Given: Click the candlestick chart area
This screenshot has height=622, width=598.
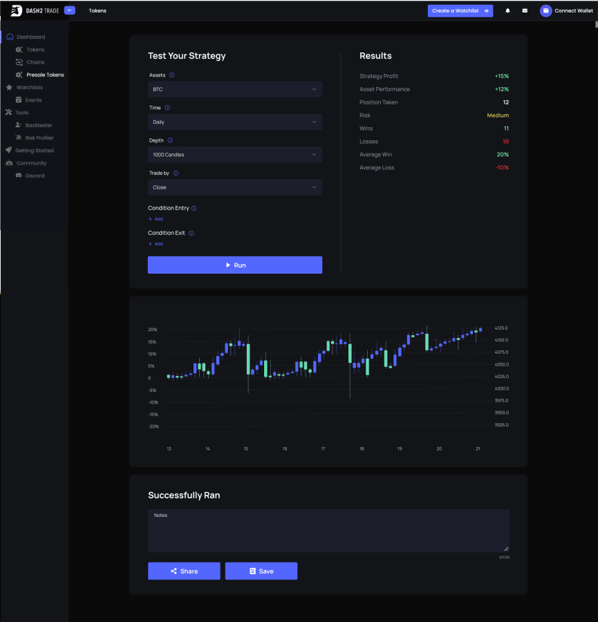Looking at the screenshot, I should pos(328,377).
